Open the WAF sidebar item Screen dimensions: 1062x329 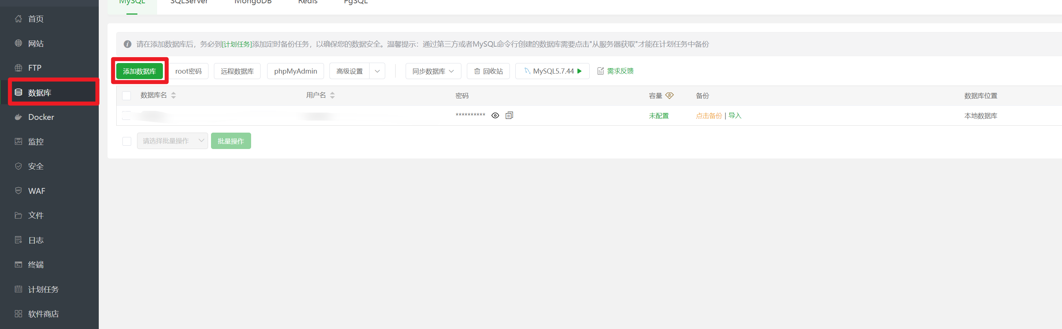50,191
